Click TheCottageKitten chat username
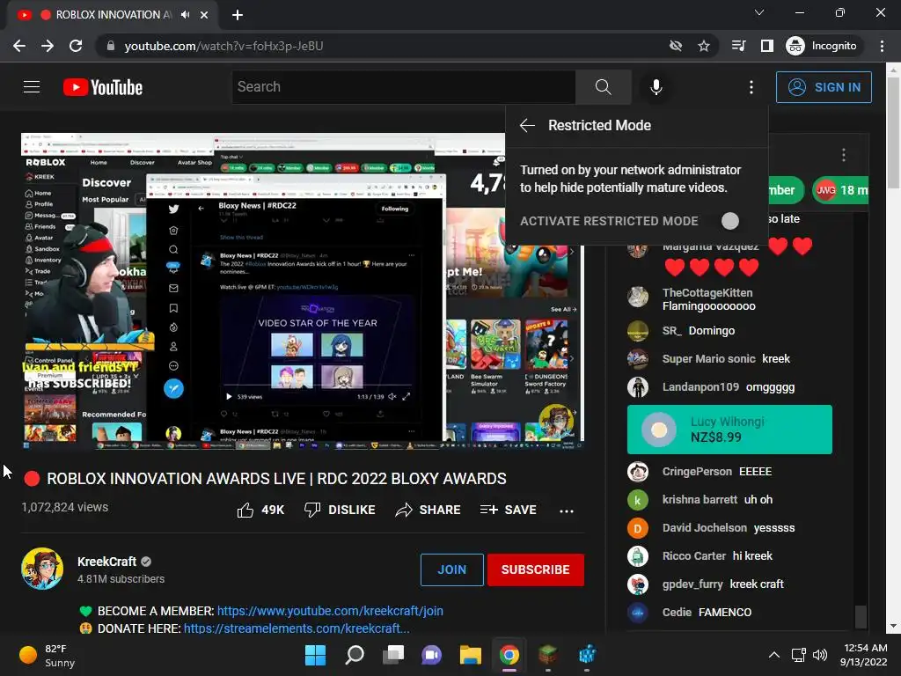Screen dimensions: 901x676 (x=707, y=292)
